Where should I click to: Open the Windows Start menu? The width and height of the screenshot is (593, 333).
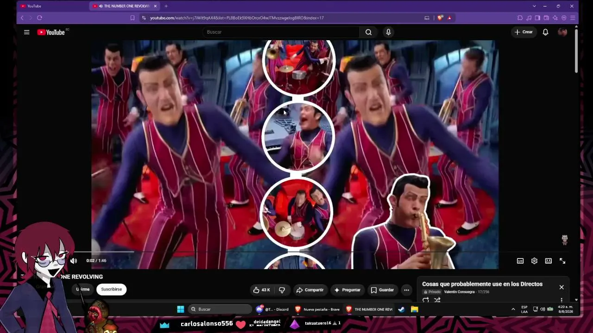click(181, 309)
